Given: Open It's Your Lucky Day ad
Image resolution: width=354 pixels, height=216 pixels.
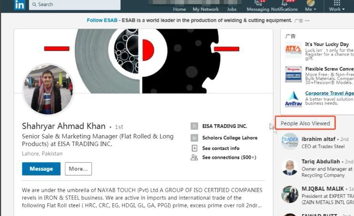Looking at the screenshot, I should (x=327, y=44).
